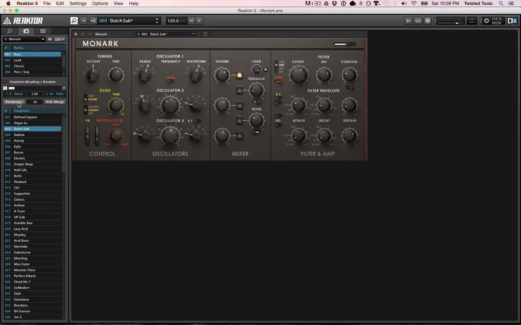
Task: Open the Settings menu
Action: point(78,3)
